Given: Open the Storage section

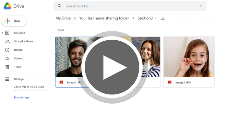Looking at the screenshot, I should [19, 79].
